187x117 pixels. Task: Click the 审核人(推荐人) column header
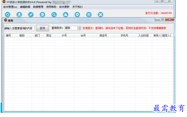[162, 36]
